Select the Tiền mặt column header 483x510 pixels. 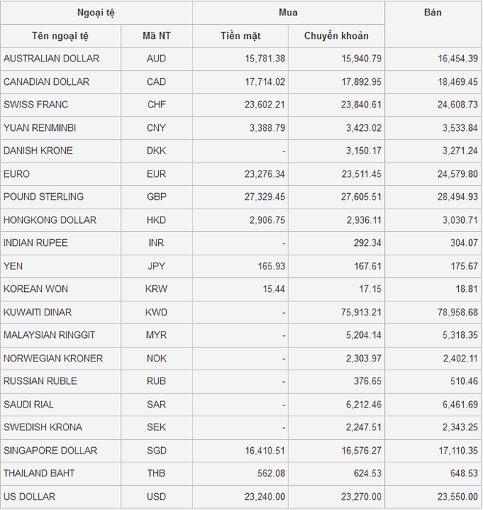pyautogui.click(x=240, y=36)
